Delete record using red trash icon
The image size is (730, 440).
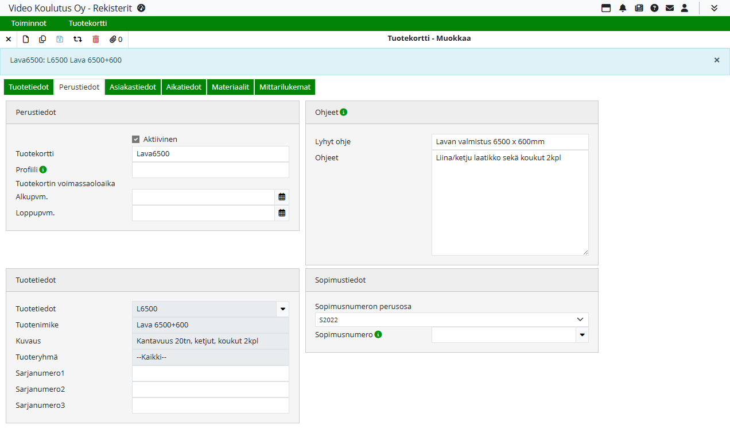[x=96, y=39]
